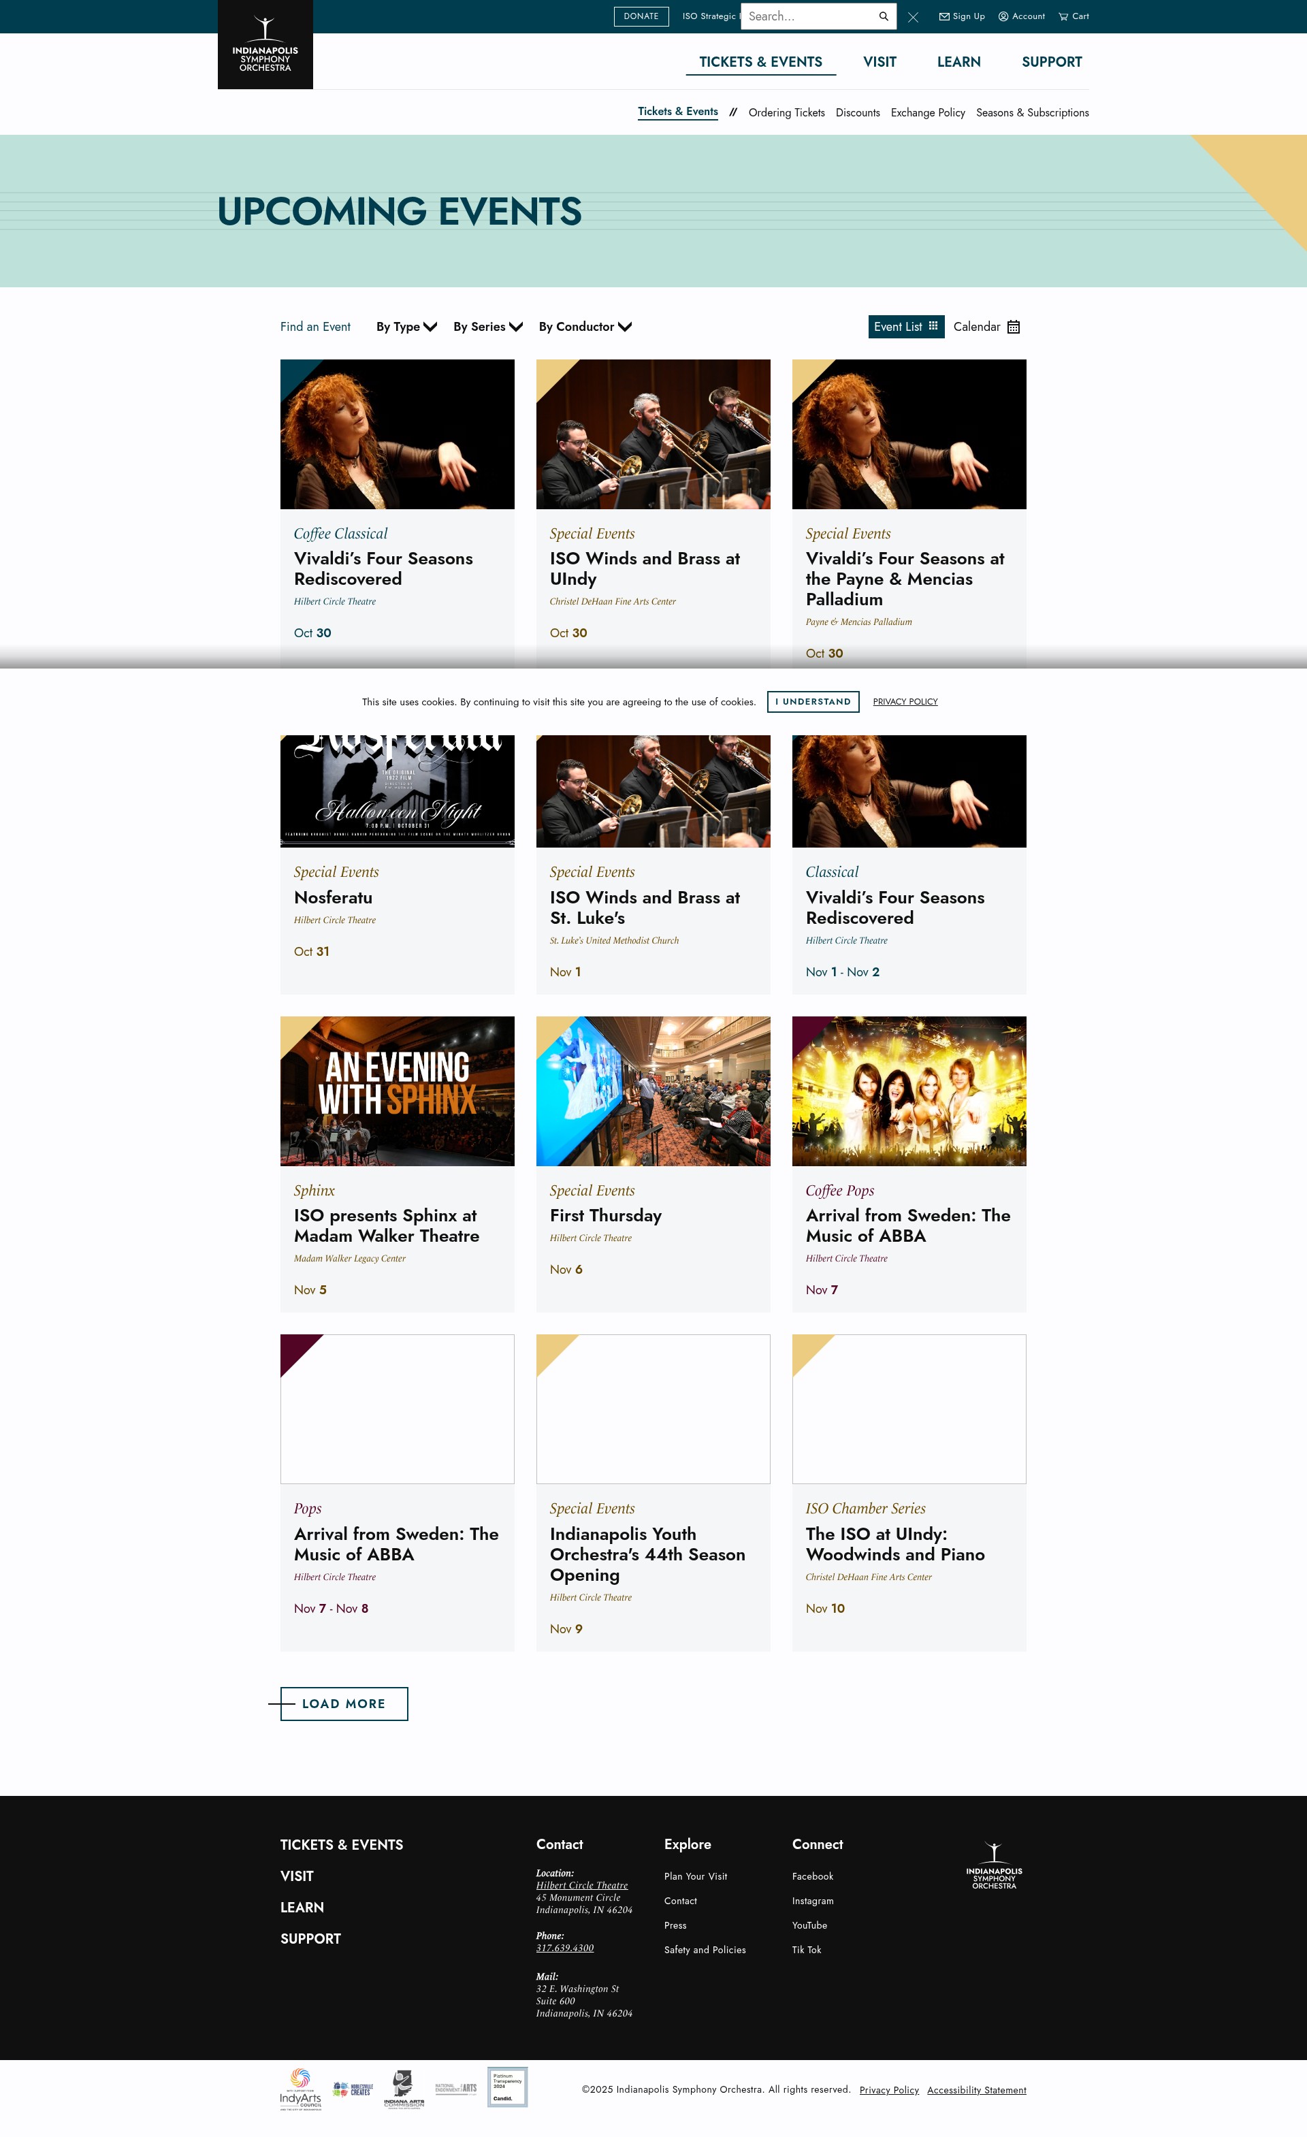Expand the By Series filter dropdown
The image size is (1307, 2137).
point(488,327)
